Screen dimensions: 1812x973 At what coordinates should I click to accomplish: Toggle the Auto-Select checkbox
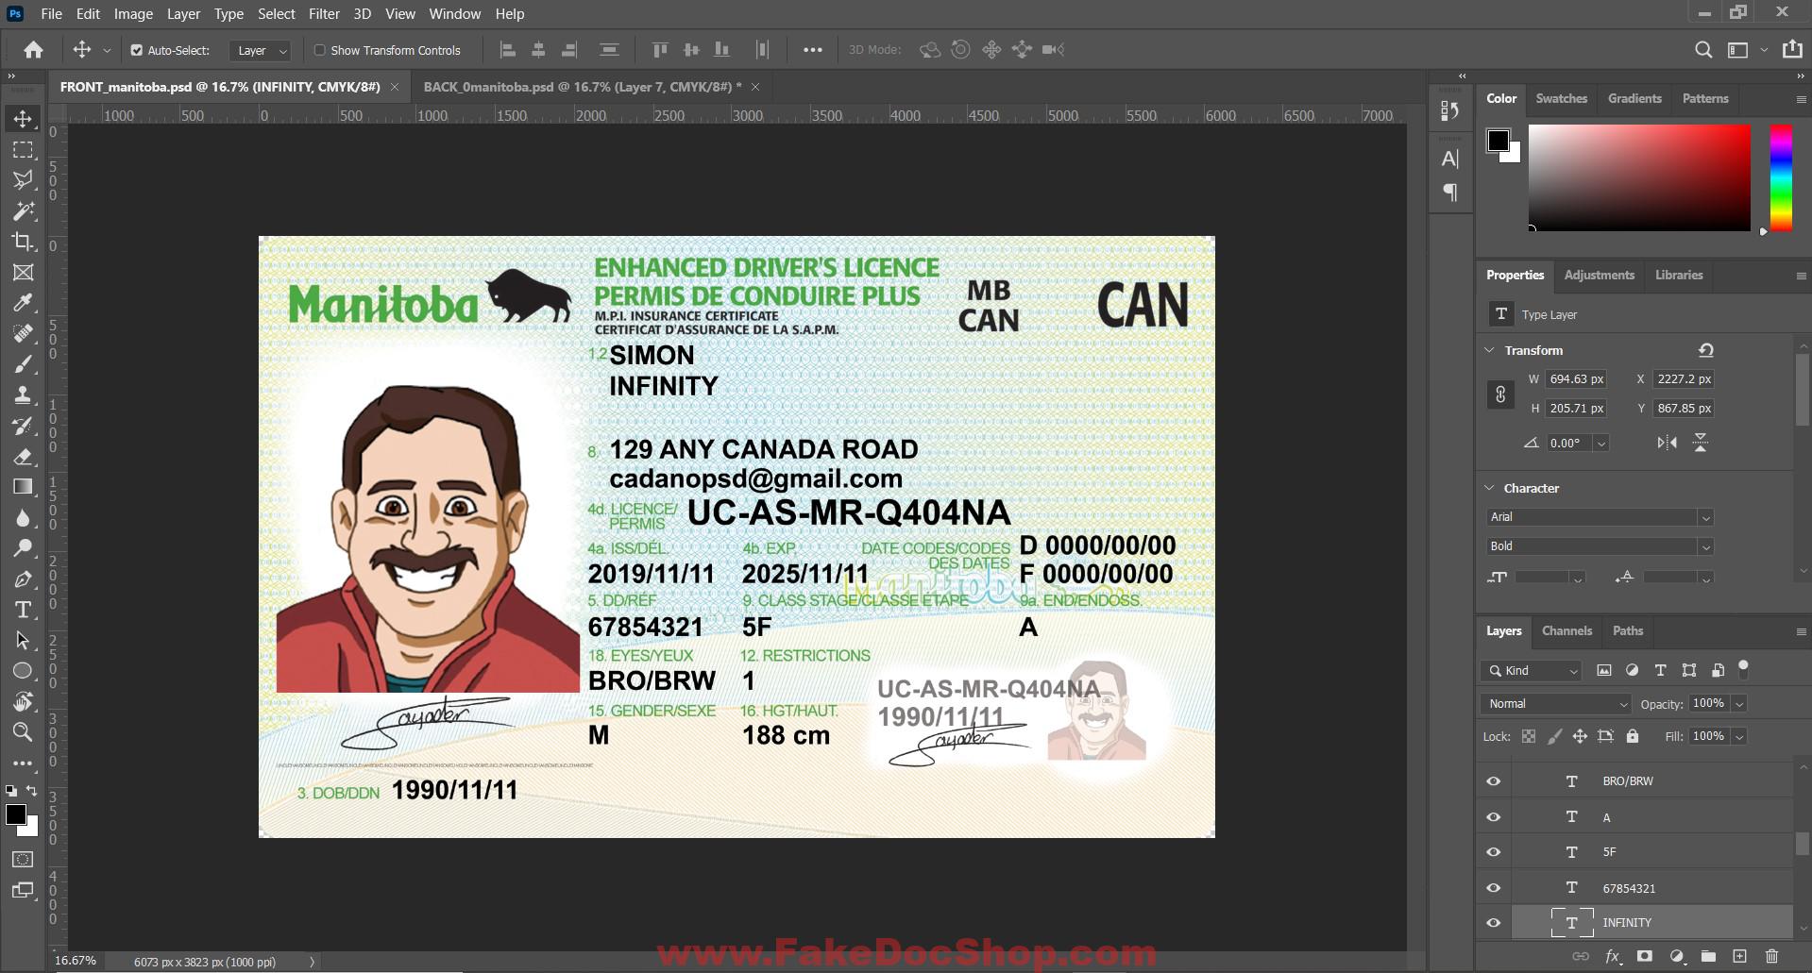[x=138, y=49]
